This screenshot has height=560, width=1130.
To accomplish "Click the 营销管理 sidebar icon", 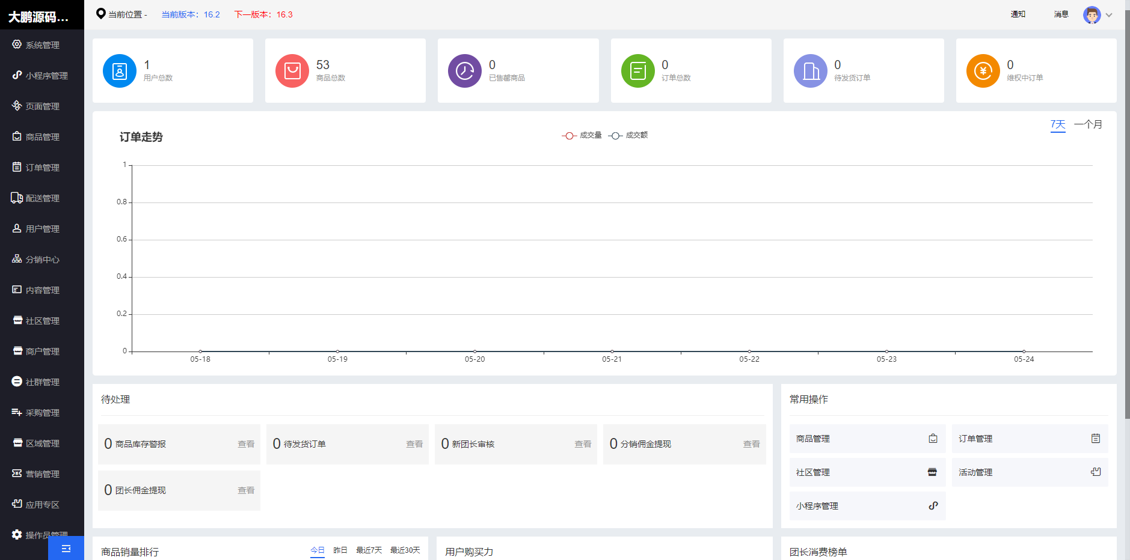I will point(16,473).
